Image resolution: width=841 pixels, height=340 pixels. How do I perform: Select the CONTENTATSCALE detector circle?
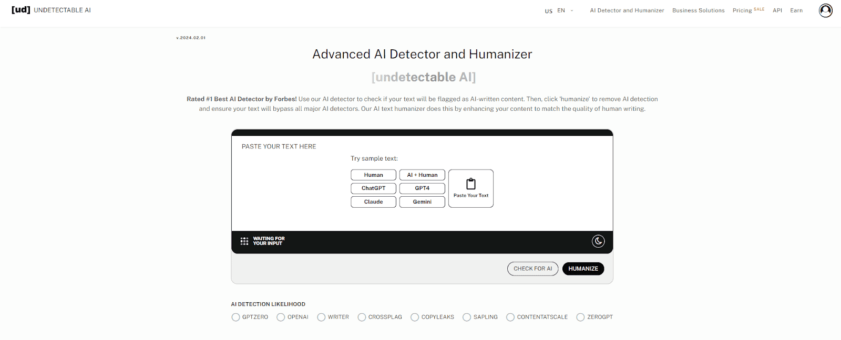click(510, 317)
